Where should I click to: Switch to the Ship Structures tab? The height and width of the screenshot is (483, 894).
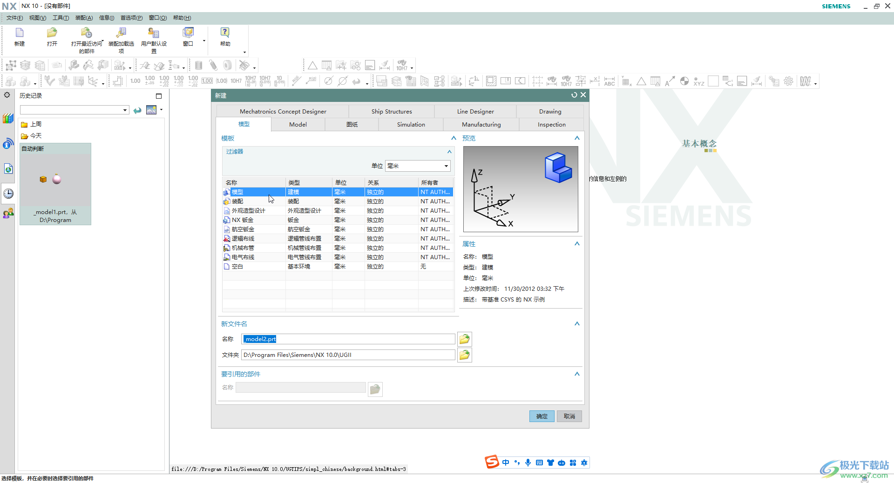click(x=392, y=112)
